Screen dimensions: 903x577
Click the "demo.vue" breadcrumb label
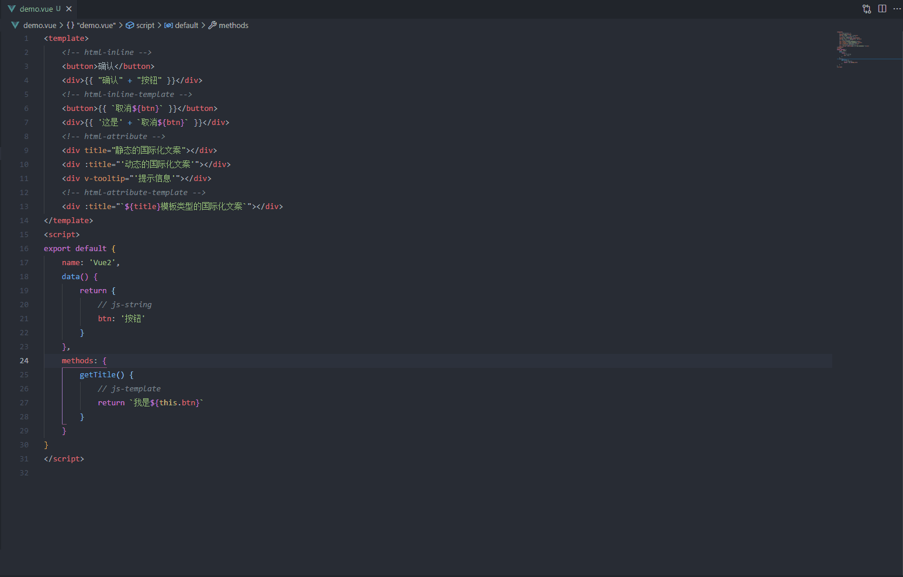click(96, 25)
